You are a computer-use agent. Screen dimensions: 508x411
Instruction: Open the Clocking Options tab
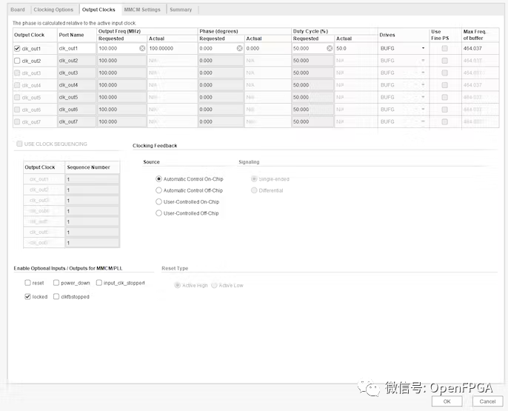[x=53, y=10]
